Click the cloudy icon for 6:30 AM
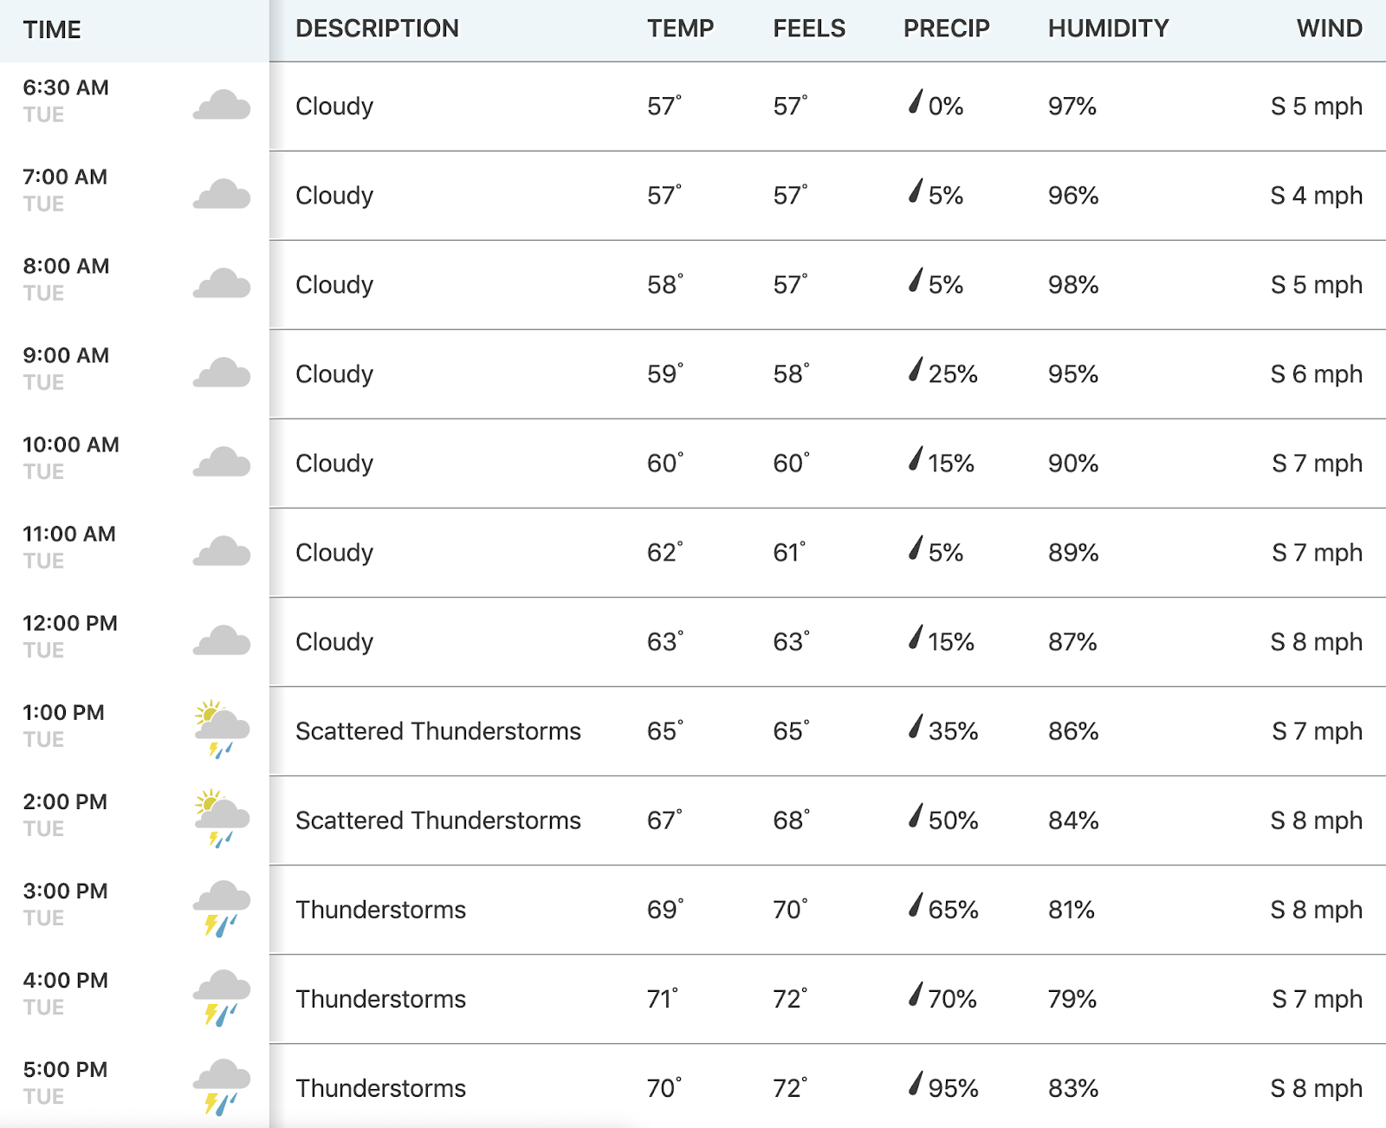Screen dimensions: 1386x1128 coord(222,105)
